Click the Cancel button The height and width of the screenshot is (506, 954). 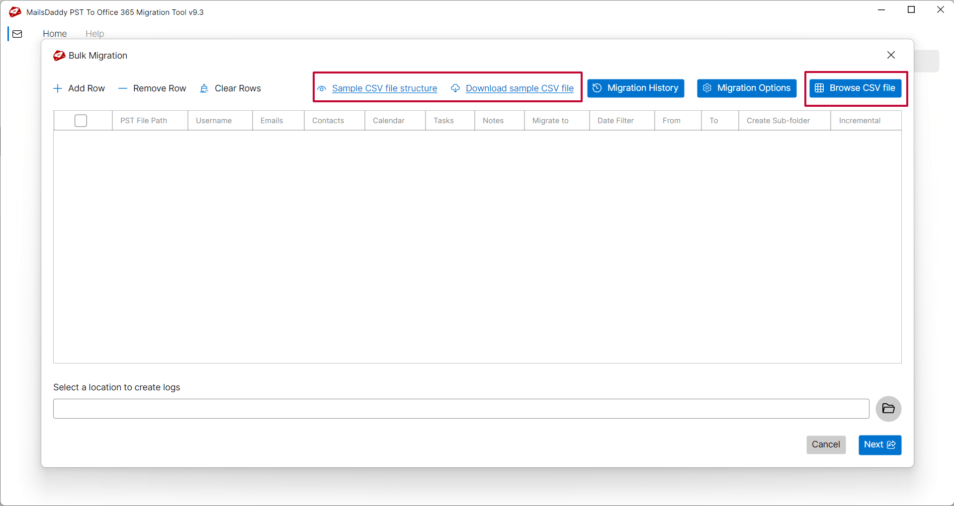825,444
